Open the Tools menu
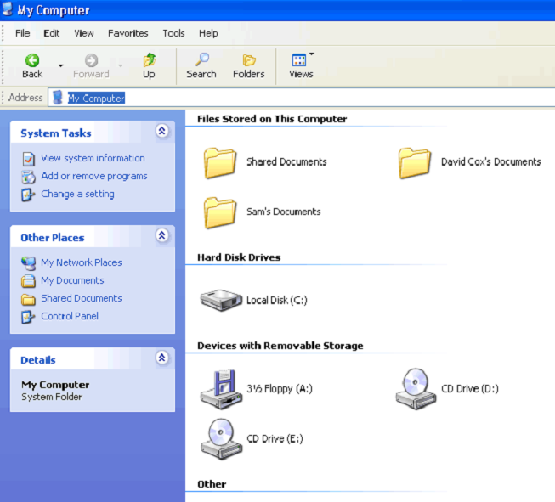This screenshot has width=555, height=502. 173,33
